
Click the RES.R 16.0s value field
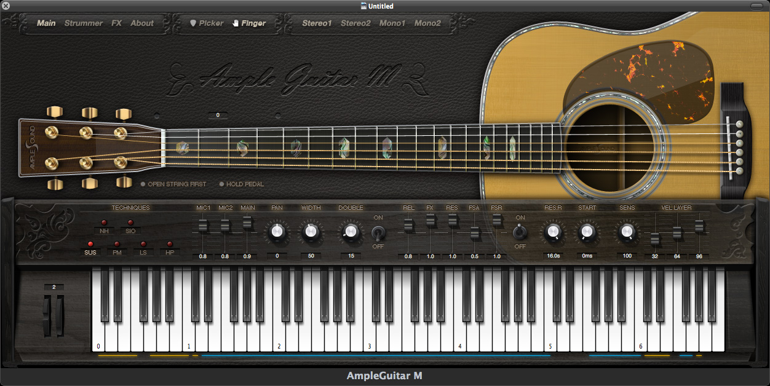pos(553,256)
